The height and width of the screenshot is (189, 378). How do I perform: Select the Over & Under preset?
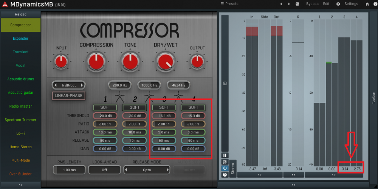coord(20,174)
